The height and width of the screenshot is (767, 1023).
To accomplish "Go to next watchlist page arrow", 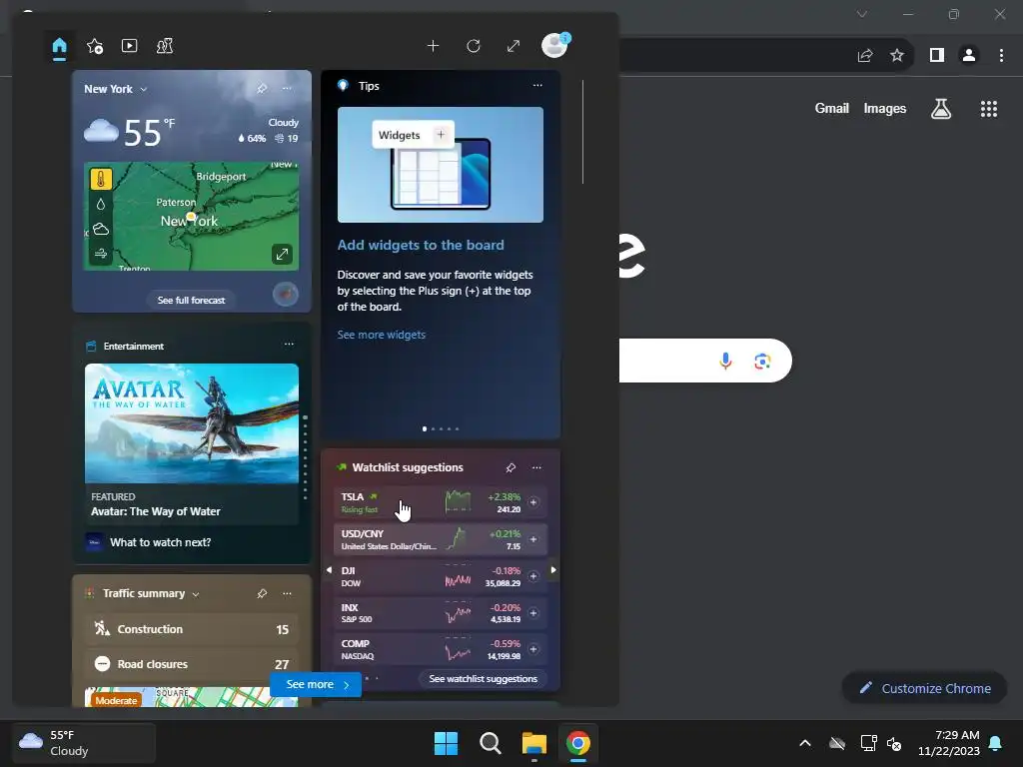I will [x=553, y=570].
